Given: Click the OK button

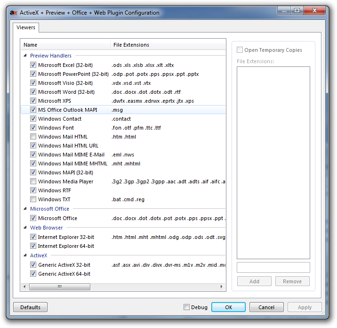Looking at the screenshot, I should (x=228, y=307).
